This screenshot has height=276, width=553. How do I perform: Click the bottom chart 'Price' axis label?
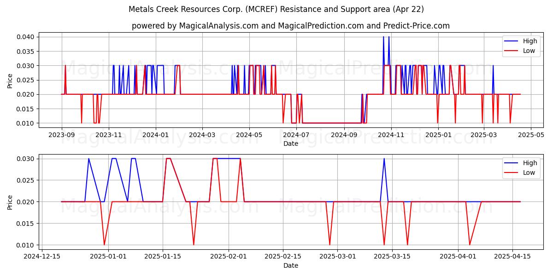(x=10, y=201)
